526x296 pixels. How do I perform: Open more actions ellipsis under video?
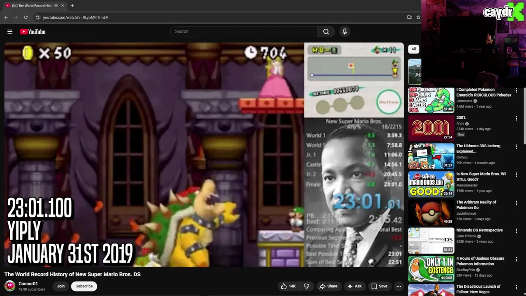pos(399,286)
